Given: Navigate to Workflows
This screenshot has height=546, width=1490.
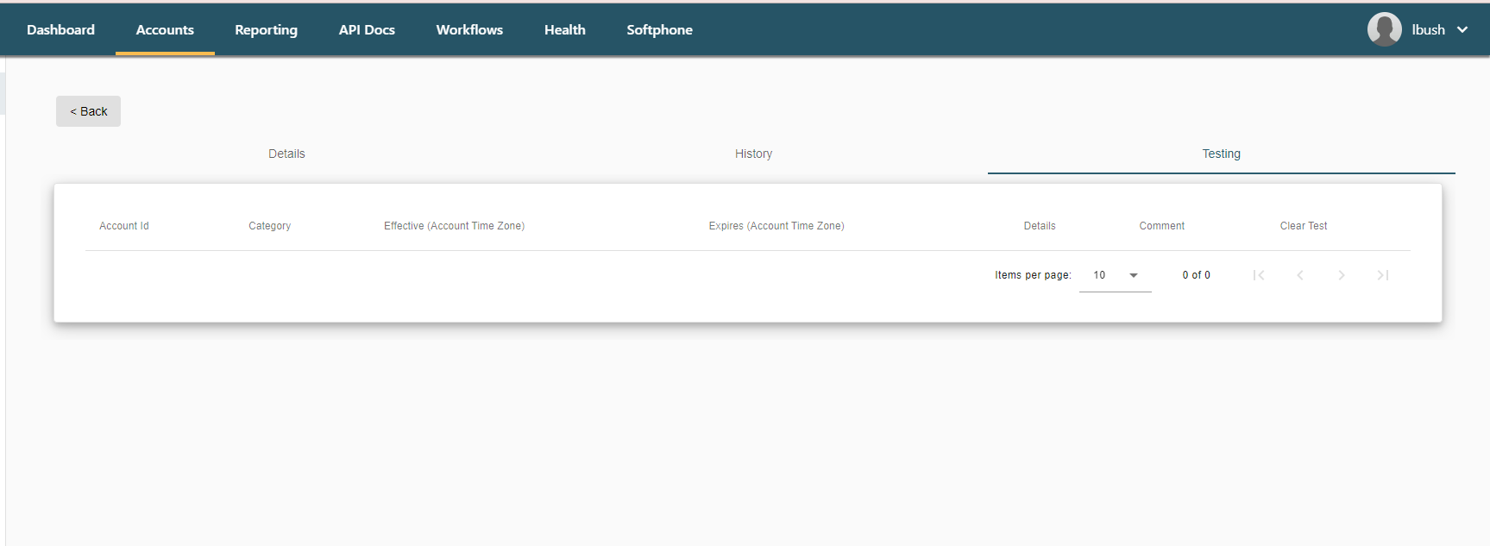Looking at the screenshot, I should click(469, 30).
